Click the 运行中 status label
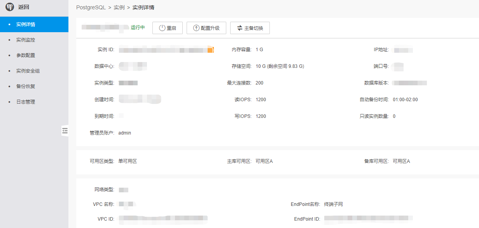 [x=138, y=28]
